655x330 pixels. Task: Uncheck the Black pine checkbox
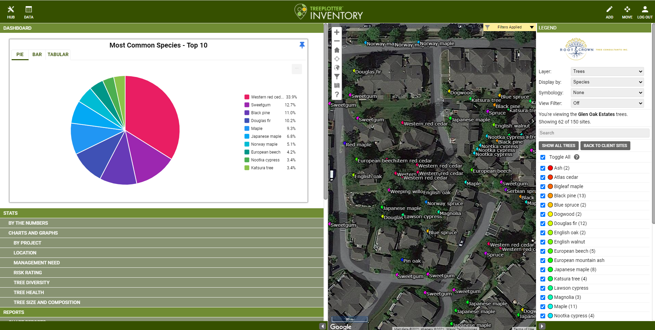[x=543, y=196]
